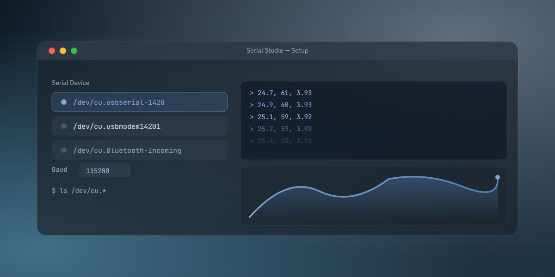Screen dimensions: 555x277
Task: Click the "Baud" label
Action: (x=59, y=170)
